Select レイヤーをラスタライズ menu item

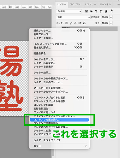click(x=59, y=140)
